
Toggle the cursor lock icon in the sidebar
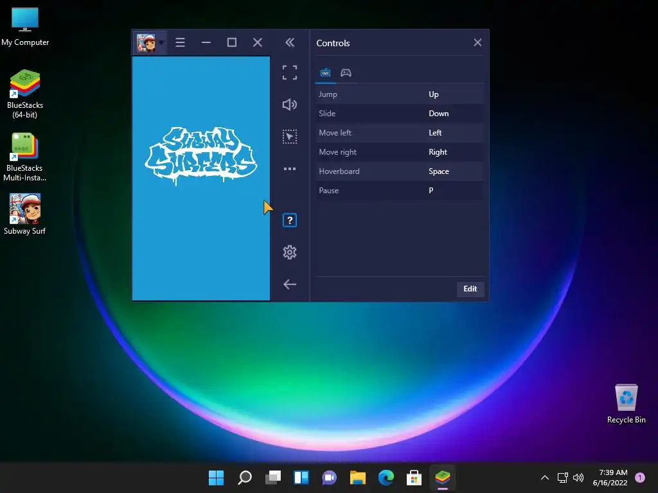pyautogui.click(x=290, y=137)
